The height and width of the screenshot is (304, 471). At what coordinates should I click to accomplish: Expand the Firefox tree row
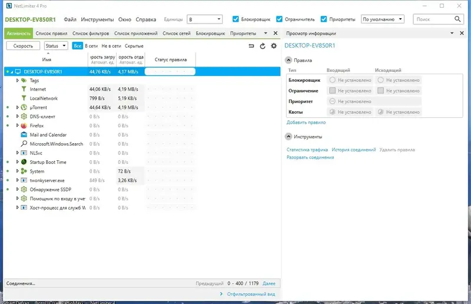pyautogui.click(x=17, y=125)
